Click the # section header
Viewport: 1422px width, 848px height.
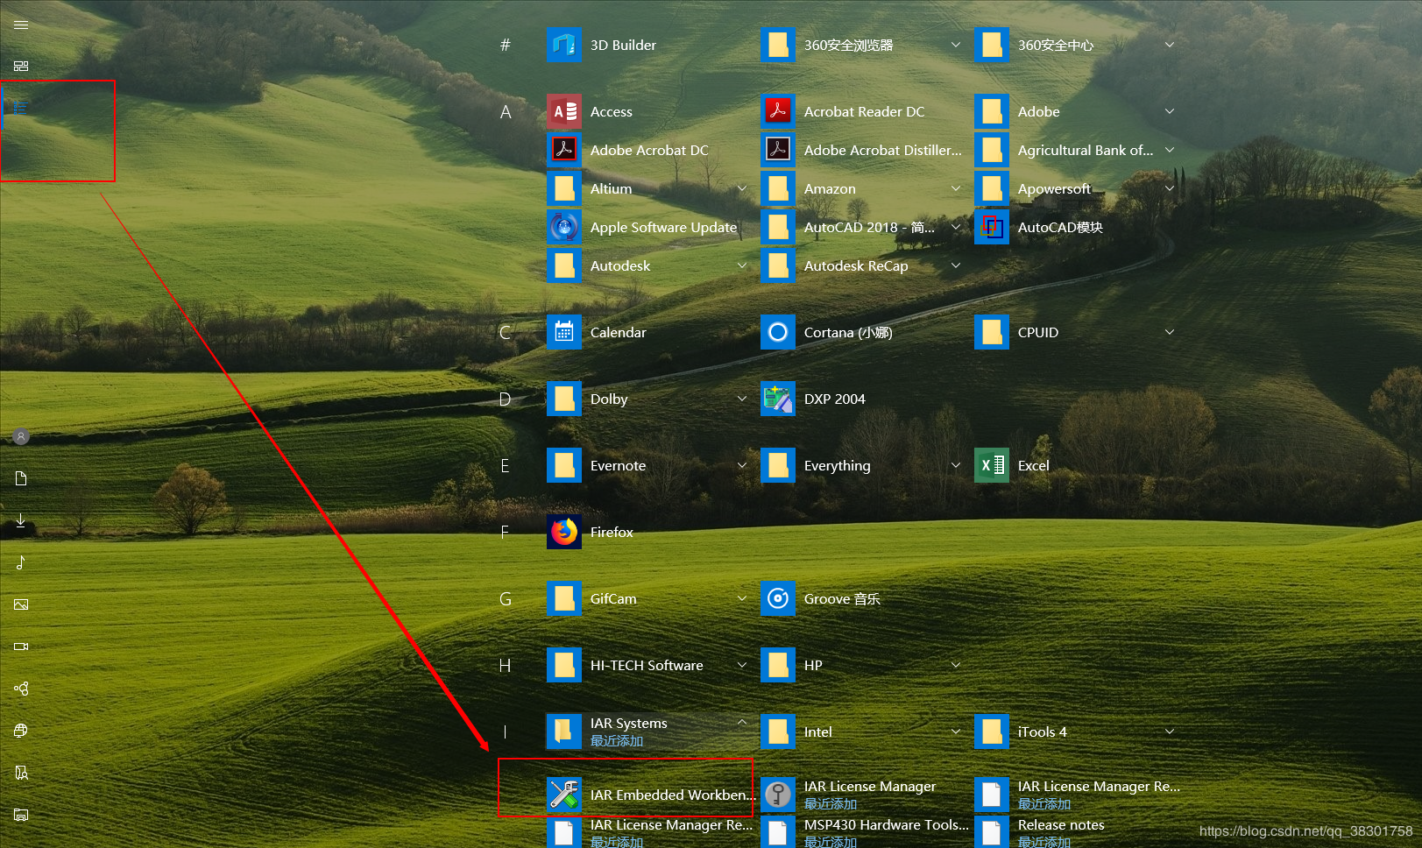coord(506,46)
